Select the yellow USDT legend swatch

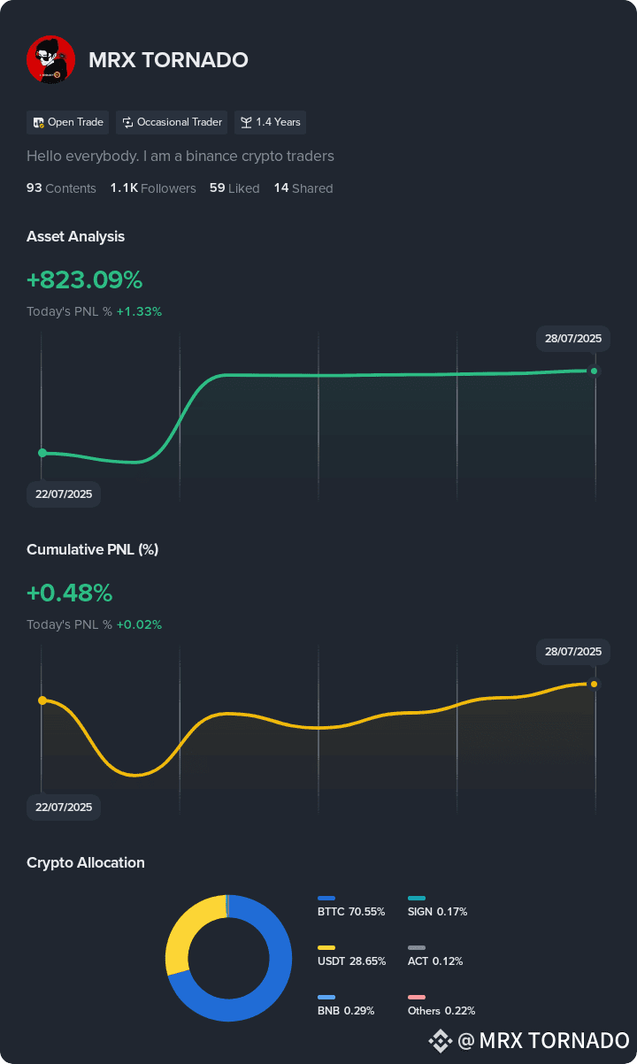pyautogui.click(x=326, y=948)
